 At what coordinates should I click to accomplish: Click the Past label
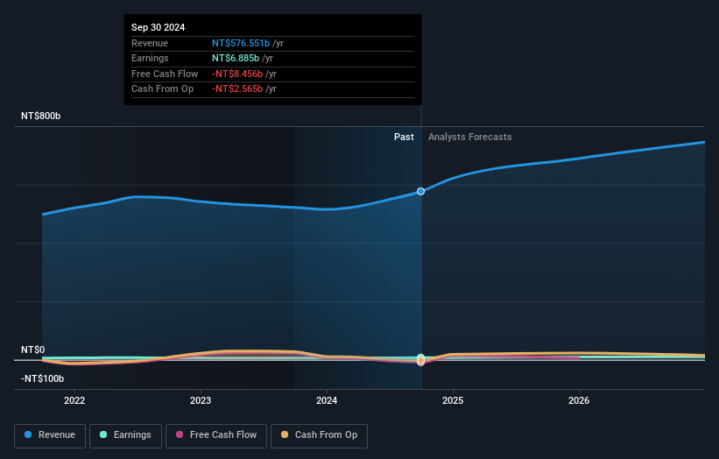[404, 137]
